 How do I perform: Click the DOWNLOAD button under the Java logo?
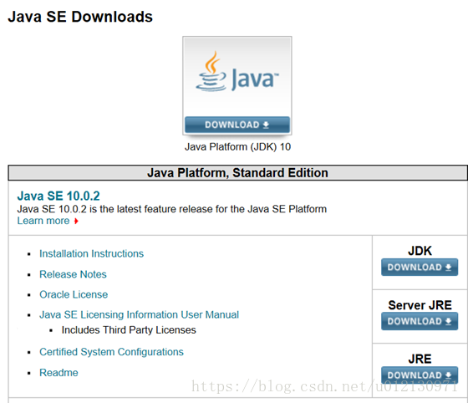pyautogui.click(x=237, y=125)
